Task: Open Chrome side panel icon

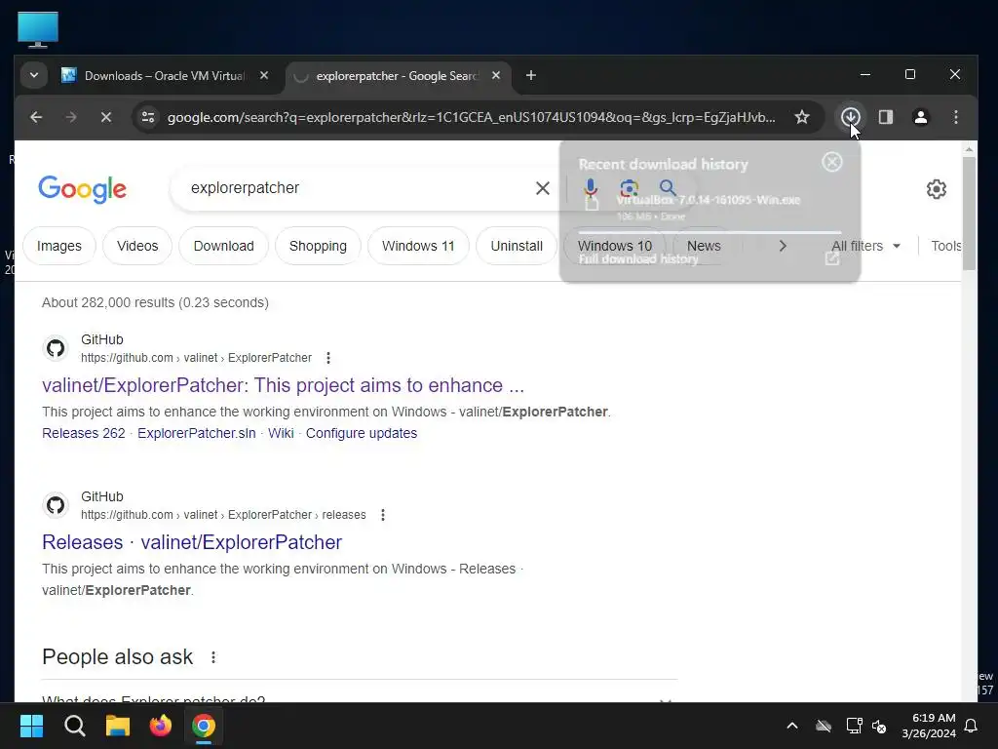Action: click(x=885, y=117)
